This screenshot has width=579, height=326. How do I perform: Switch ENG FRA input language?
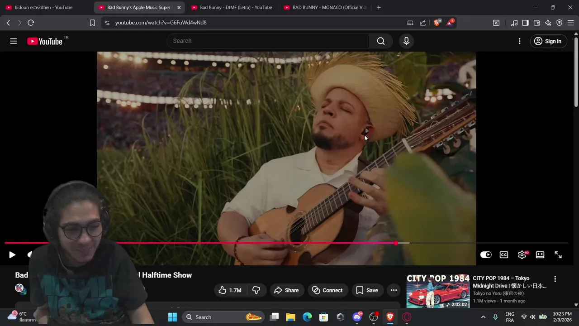(x=510, y=317)
